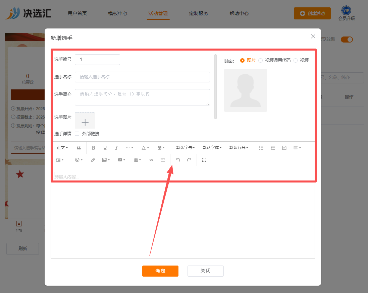
Task: Insert a blockquote using the quote icon
Action: (x=79, y=148)
